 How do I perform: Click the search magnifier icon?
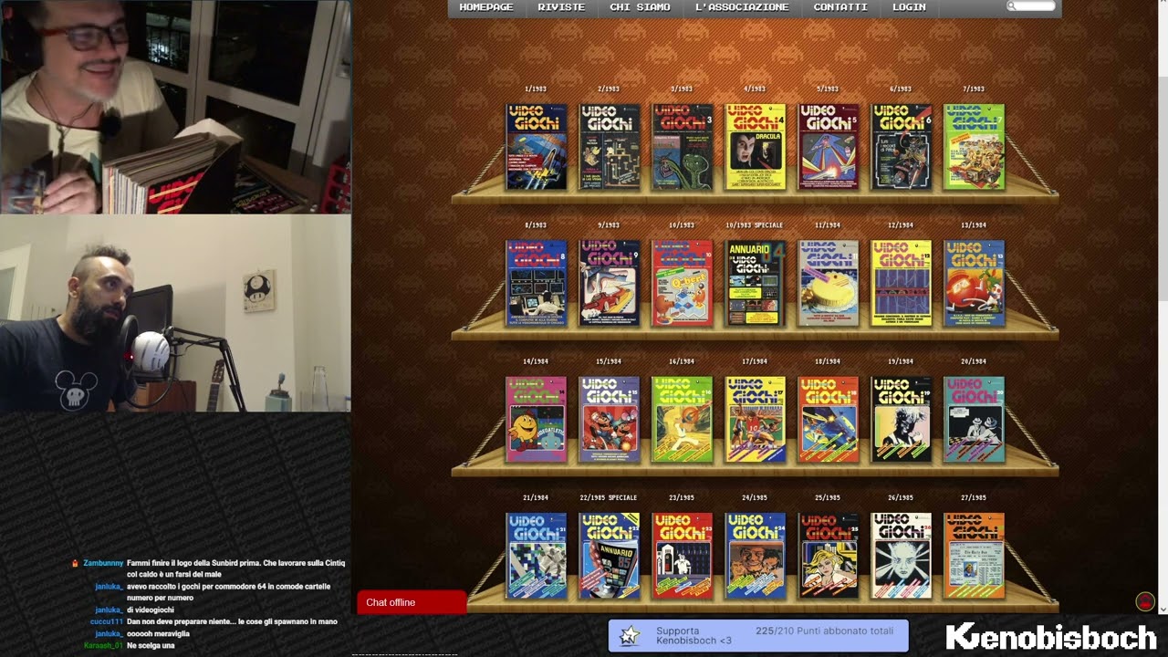(1011, 6)
